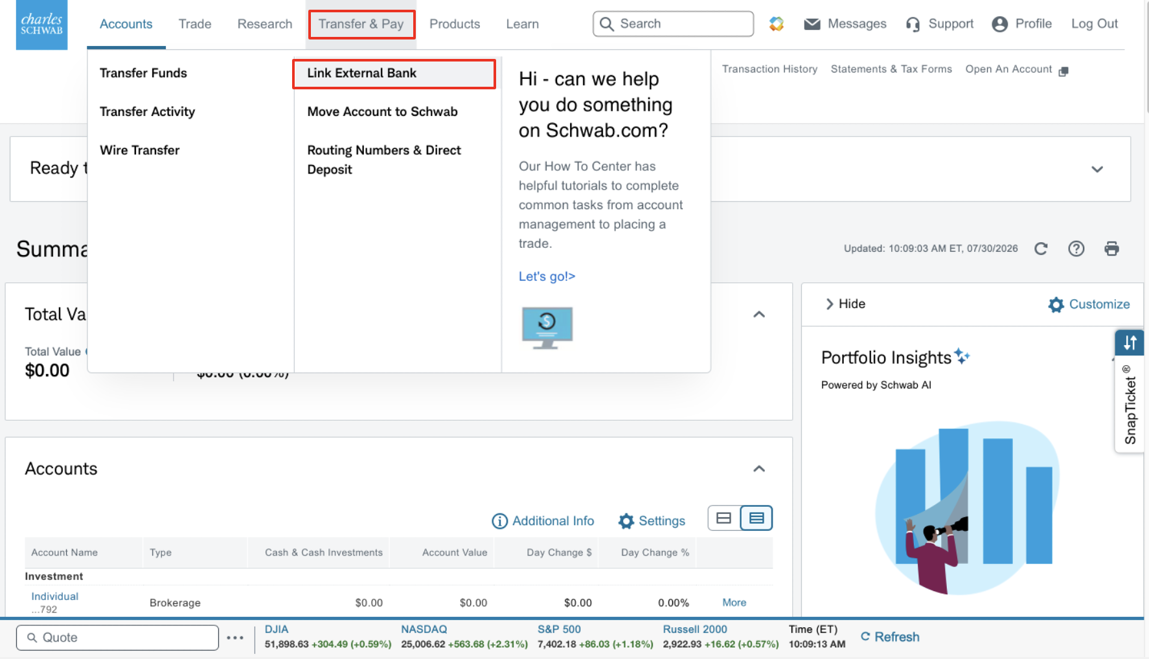1149x659 pixels.
Task: Click the magnifier icon in Search box
Action: click(x=606, y=24)
